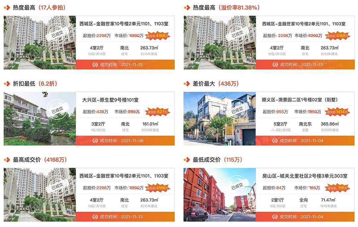The height and width of the screenshot is (227, 358).
Task: Open 房山区-城关北里社区2号楼3单元303室 title
Action: [305, 176]
